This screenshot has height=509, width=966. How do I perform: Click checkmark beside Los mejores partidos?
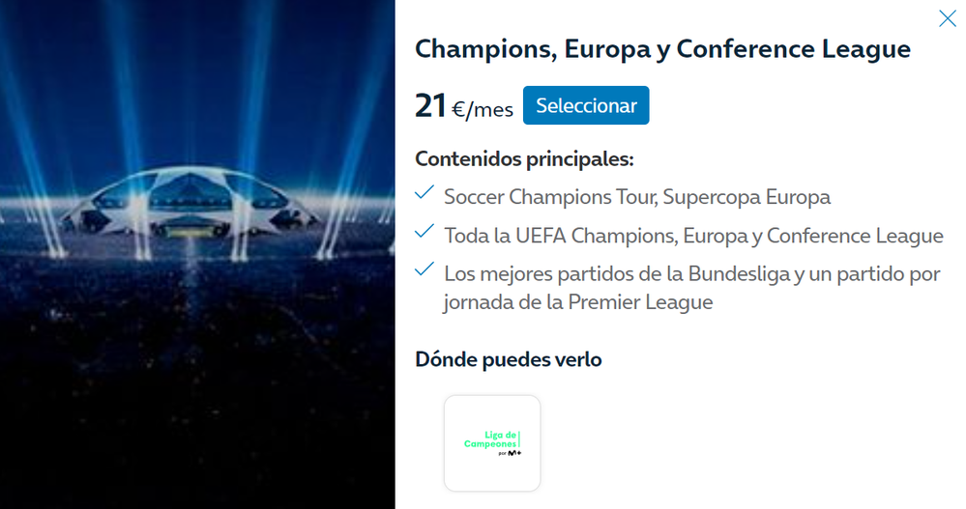pos(424,269)
